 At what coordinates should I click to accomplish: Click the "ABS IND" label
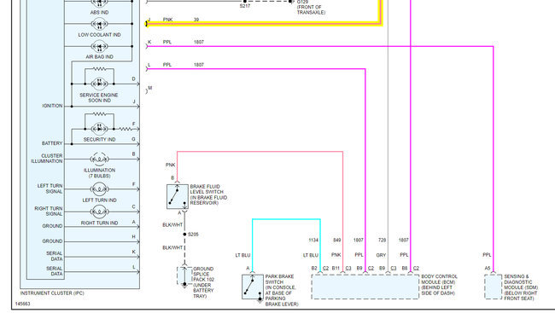click(x=99, y=13)
